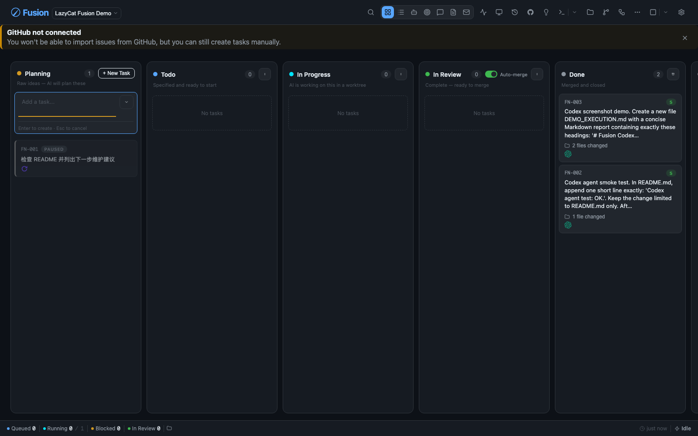Image resolution: width=698 pixels, height=436 pixels.
Task: Click the Fusion logo
Action: click(x=30, y=13)
